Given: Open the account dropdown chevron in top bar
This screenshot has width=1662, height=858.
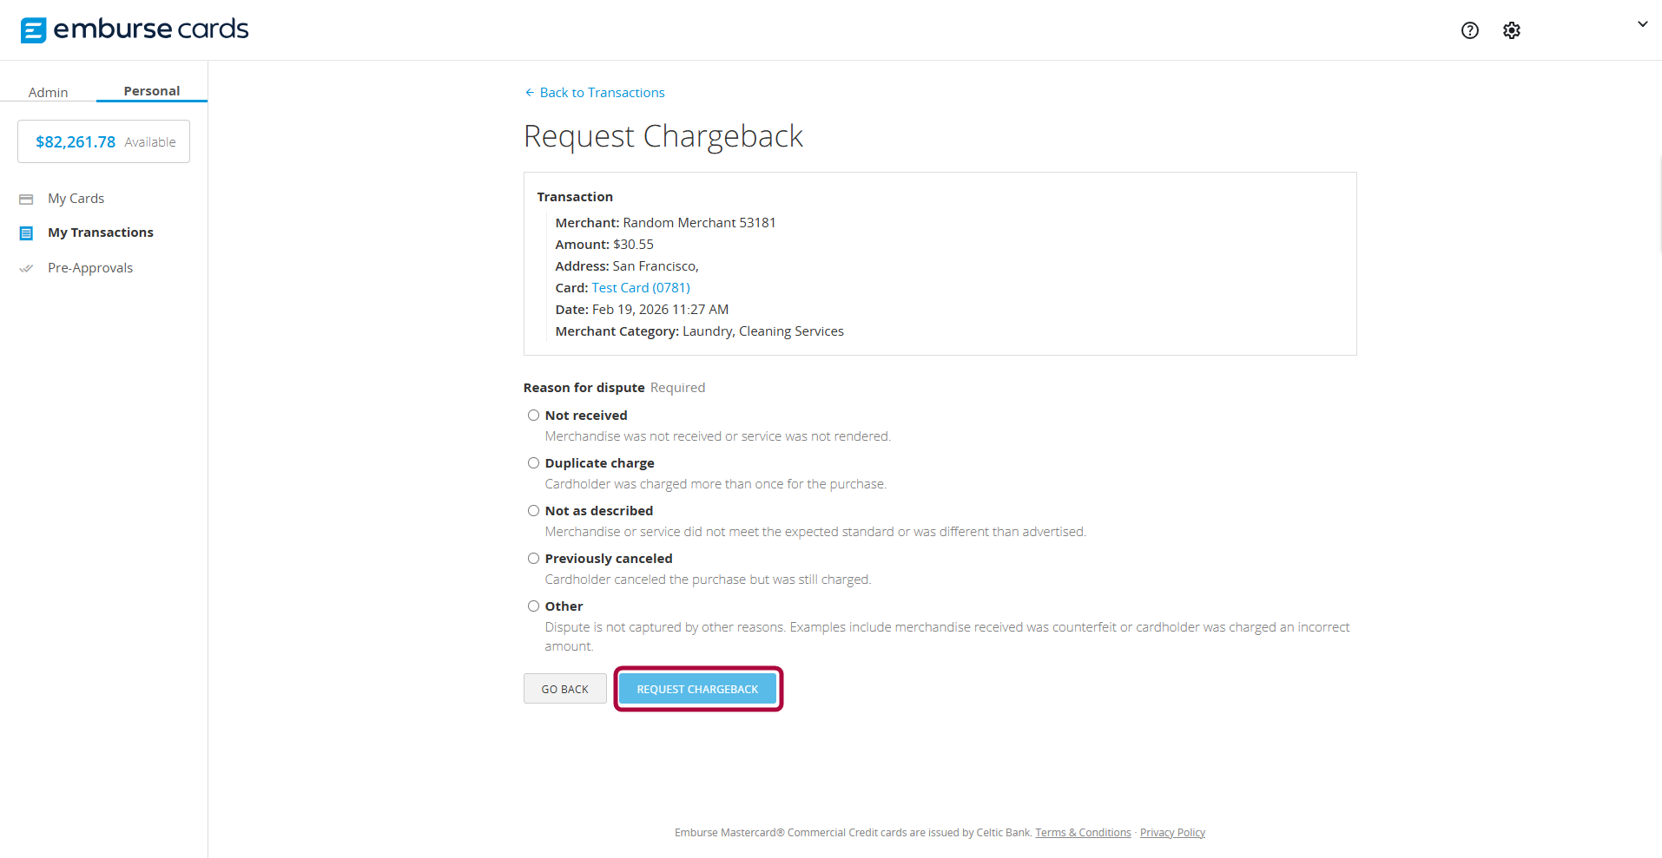Looking at the screenshot, I should [1642, 24].
